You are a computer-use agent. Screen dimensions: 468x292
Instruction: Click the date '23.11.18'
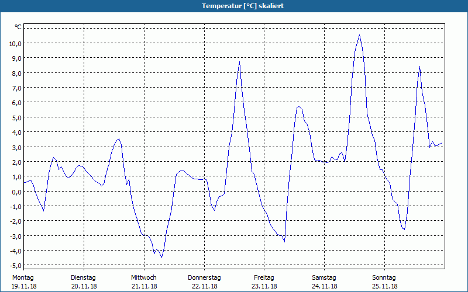tap(264, 286)
